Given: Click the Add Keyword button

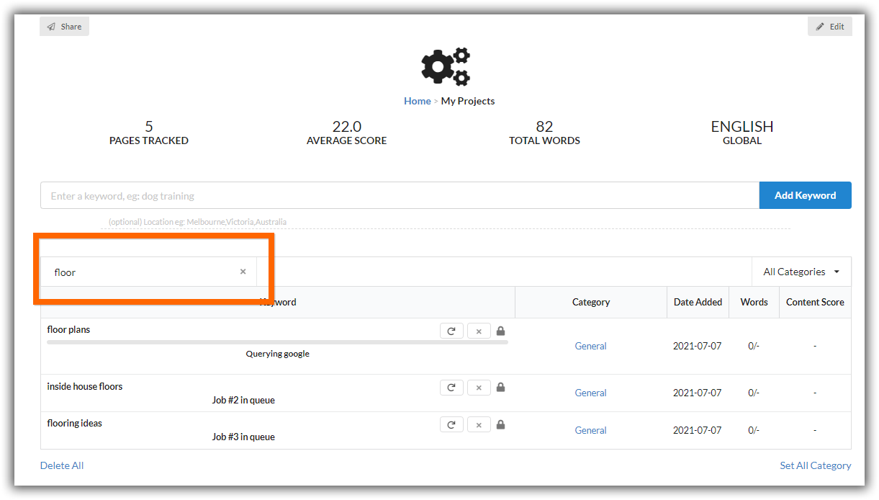Looking at the screenshot, I should (x=805, y=195).
